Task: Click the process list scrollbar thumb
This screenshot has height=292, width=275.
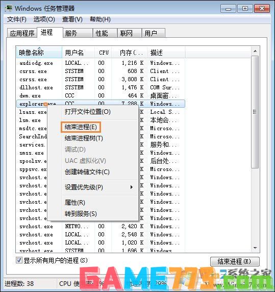Action: tap(255, 112)
